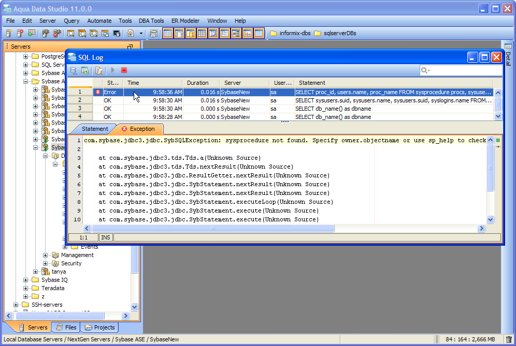Open the informix-dbs folder shortcut
The width and height of the screenshot is (516, 346).
tap(290, 33)
